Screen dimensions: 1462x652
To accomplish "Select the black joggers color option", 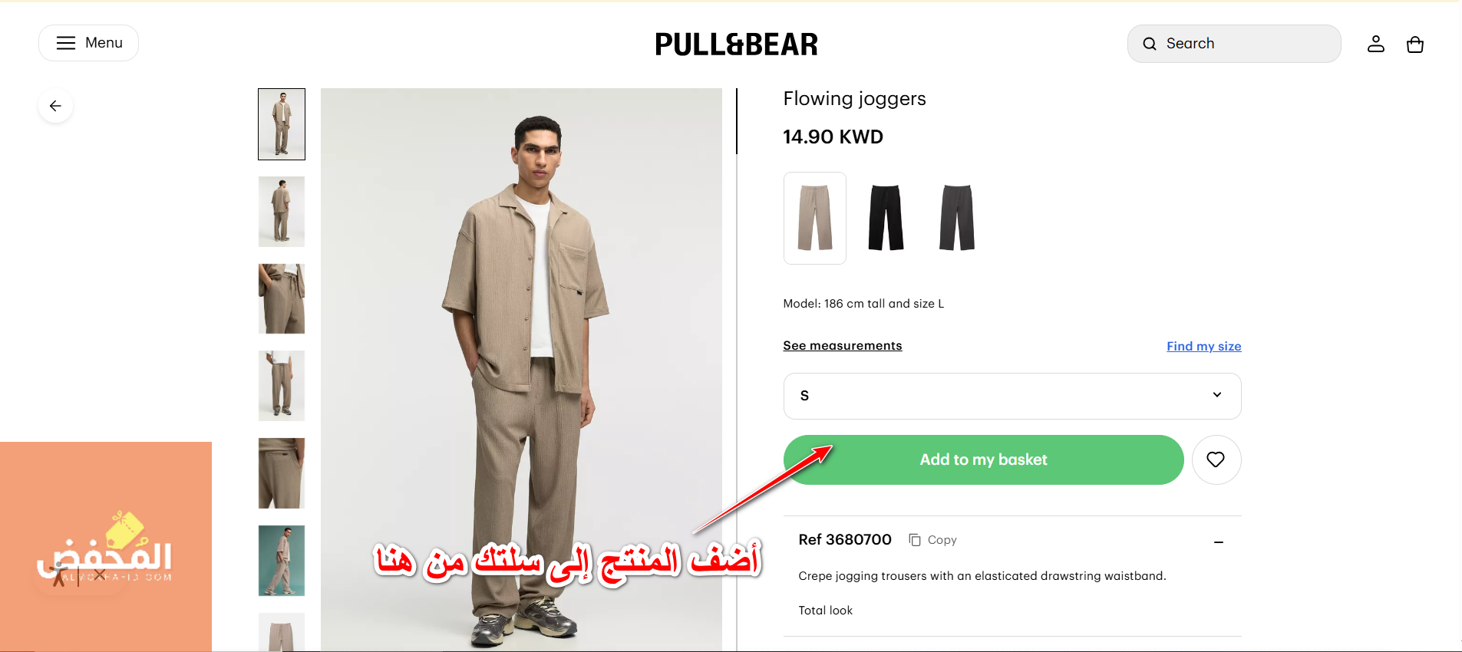I will click(886, 218).
